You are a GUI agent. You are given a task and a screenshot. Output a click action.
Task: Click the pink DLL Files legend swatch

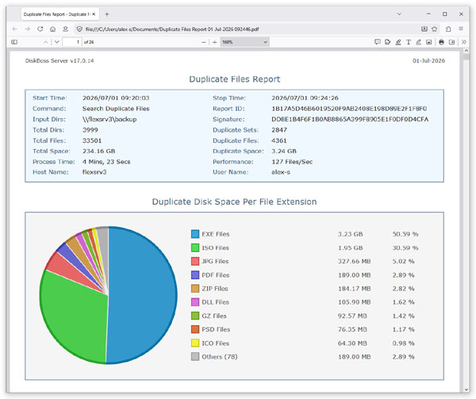195,302
